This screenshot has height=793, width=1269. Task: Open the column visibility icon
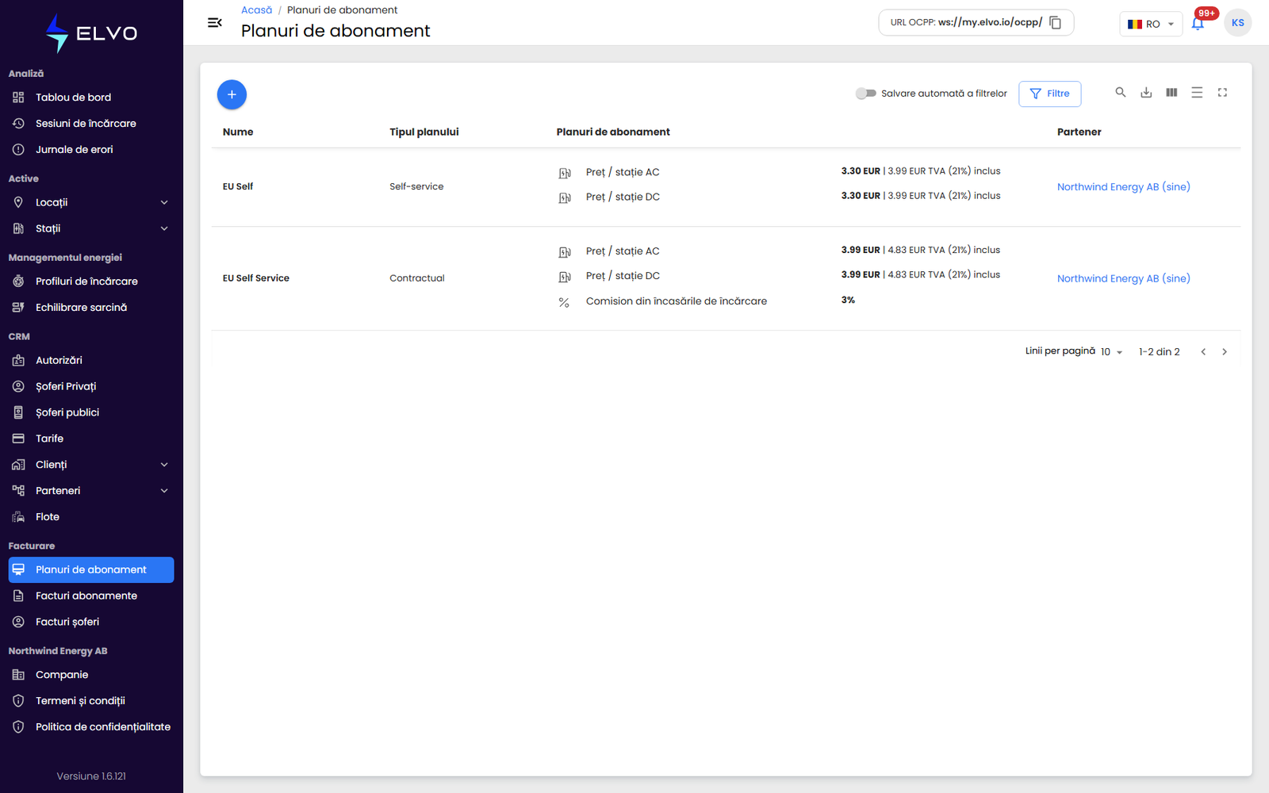coord(1171,93)
